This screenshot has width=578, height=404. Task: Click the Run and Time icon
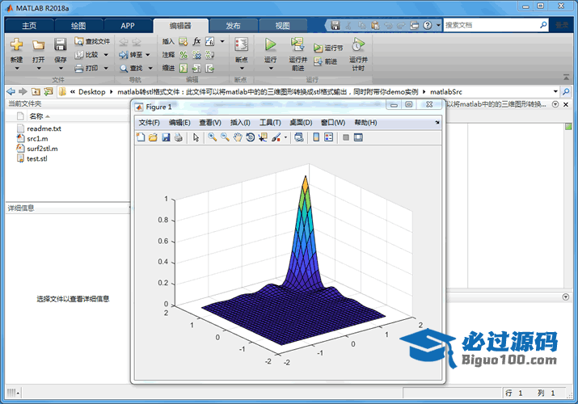[x=358, y=45]
